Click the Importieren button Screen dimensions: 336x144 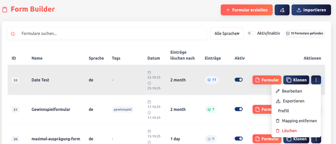pyautogui.click(x=311, y=10)
